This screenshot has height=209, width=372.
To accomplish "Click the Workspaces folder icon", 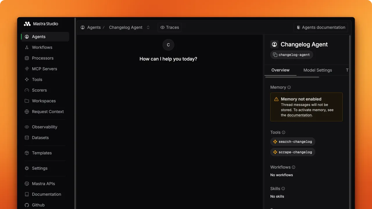I will [27, 101].
